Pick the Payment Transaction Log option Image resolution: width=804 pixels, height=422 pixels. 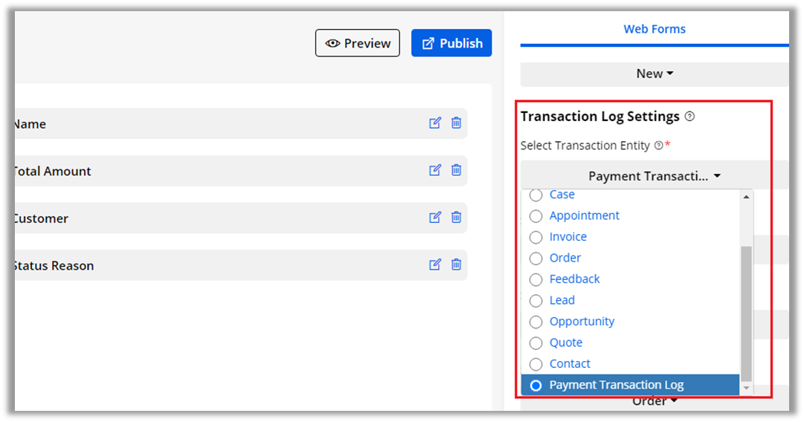pos(536,385)
